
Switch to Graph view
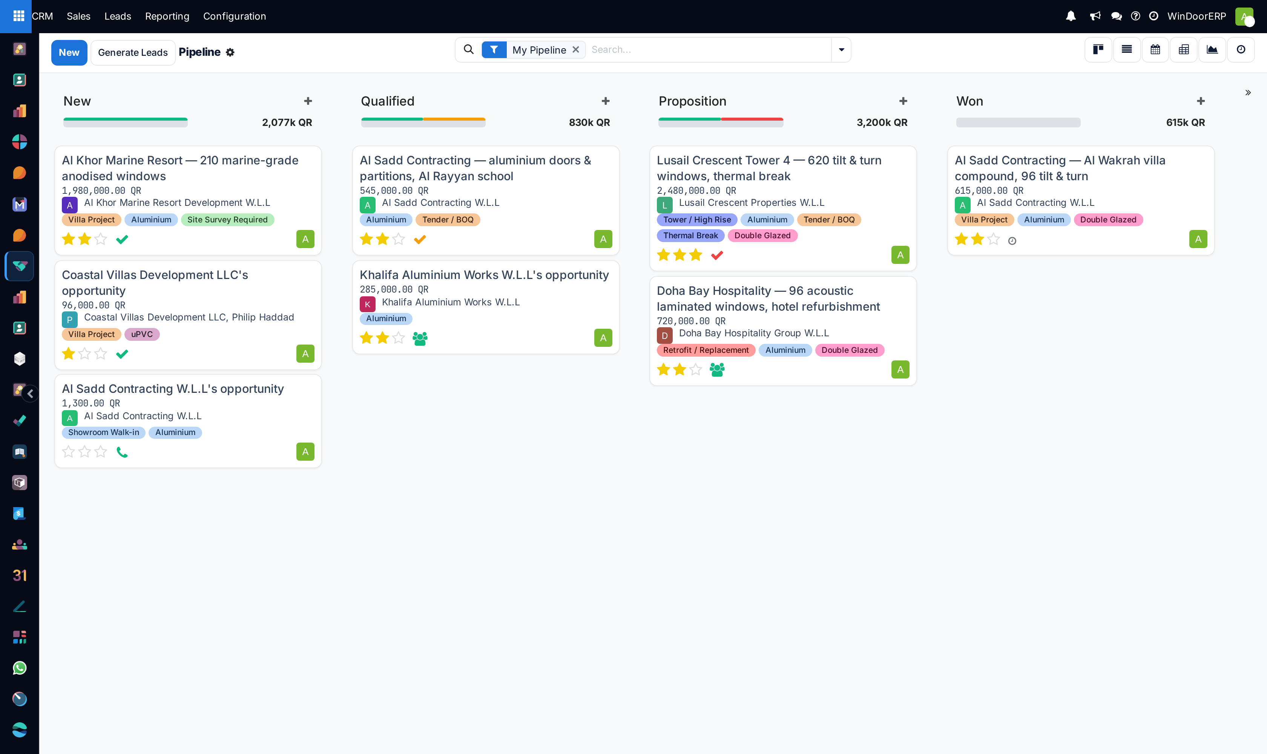tap(1212, 50)
